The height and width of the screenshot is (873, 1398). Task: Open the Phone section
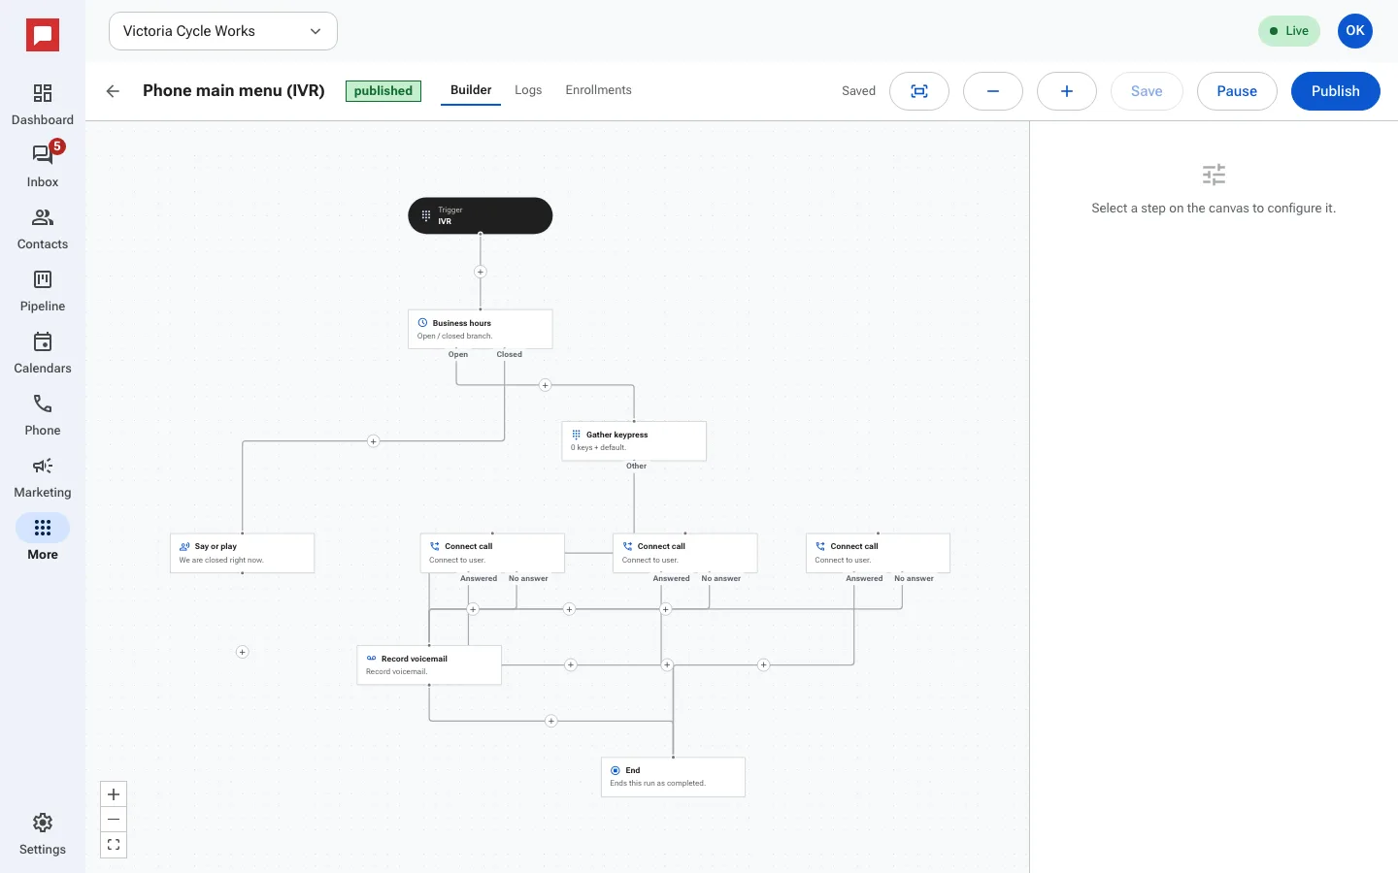[43, 415]
